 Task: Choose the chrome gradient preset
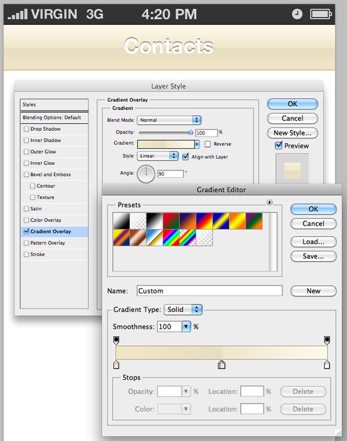coord(154,238)
